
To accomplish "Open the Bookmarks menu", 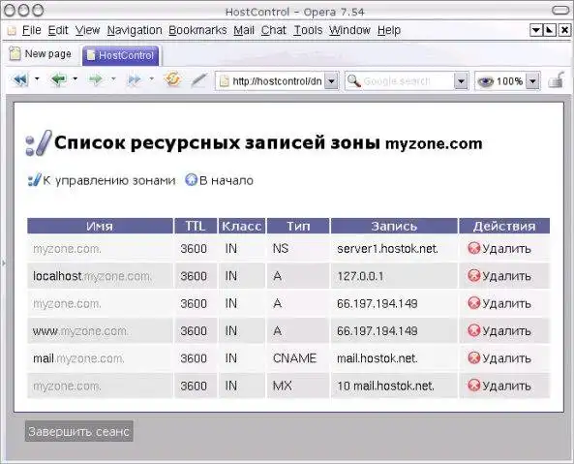I will [197, 30].
